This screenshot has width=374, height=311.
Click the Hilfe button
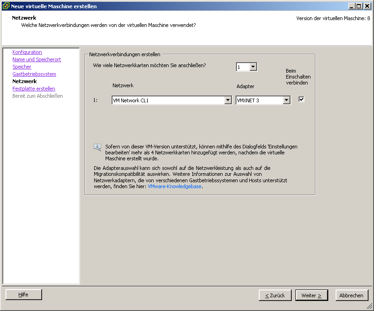pyautogui.click(x=23, y=295)
